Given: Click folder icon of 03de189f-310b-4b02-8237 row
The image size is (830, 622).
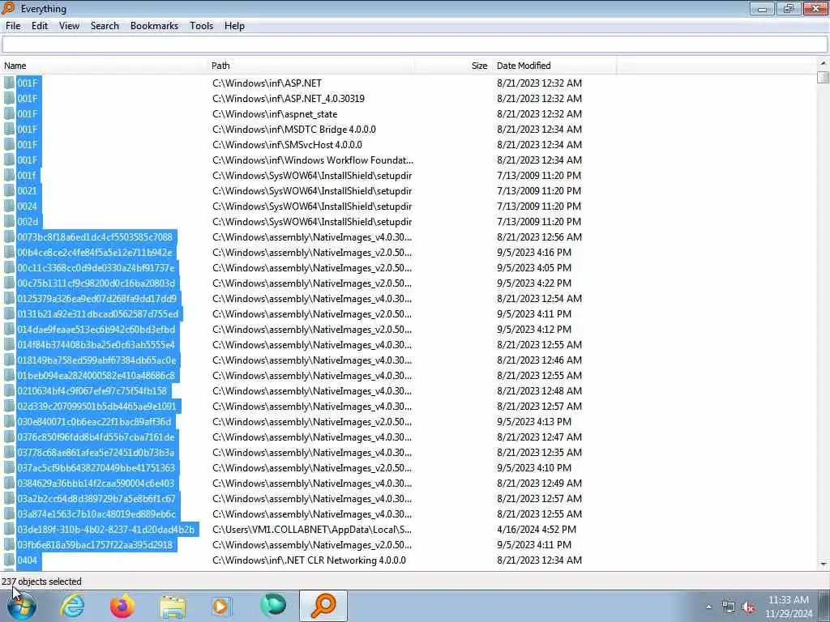Looking at the screenshot, I should [x=9, y=530].
